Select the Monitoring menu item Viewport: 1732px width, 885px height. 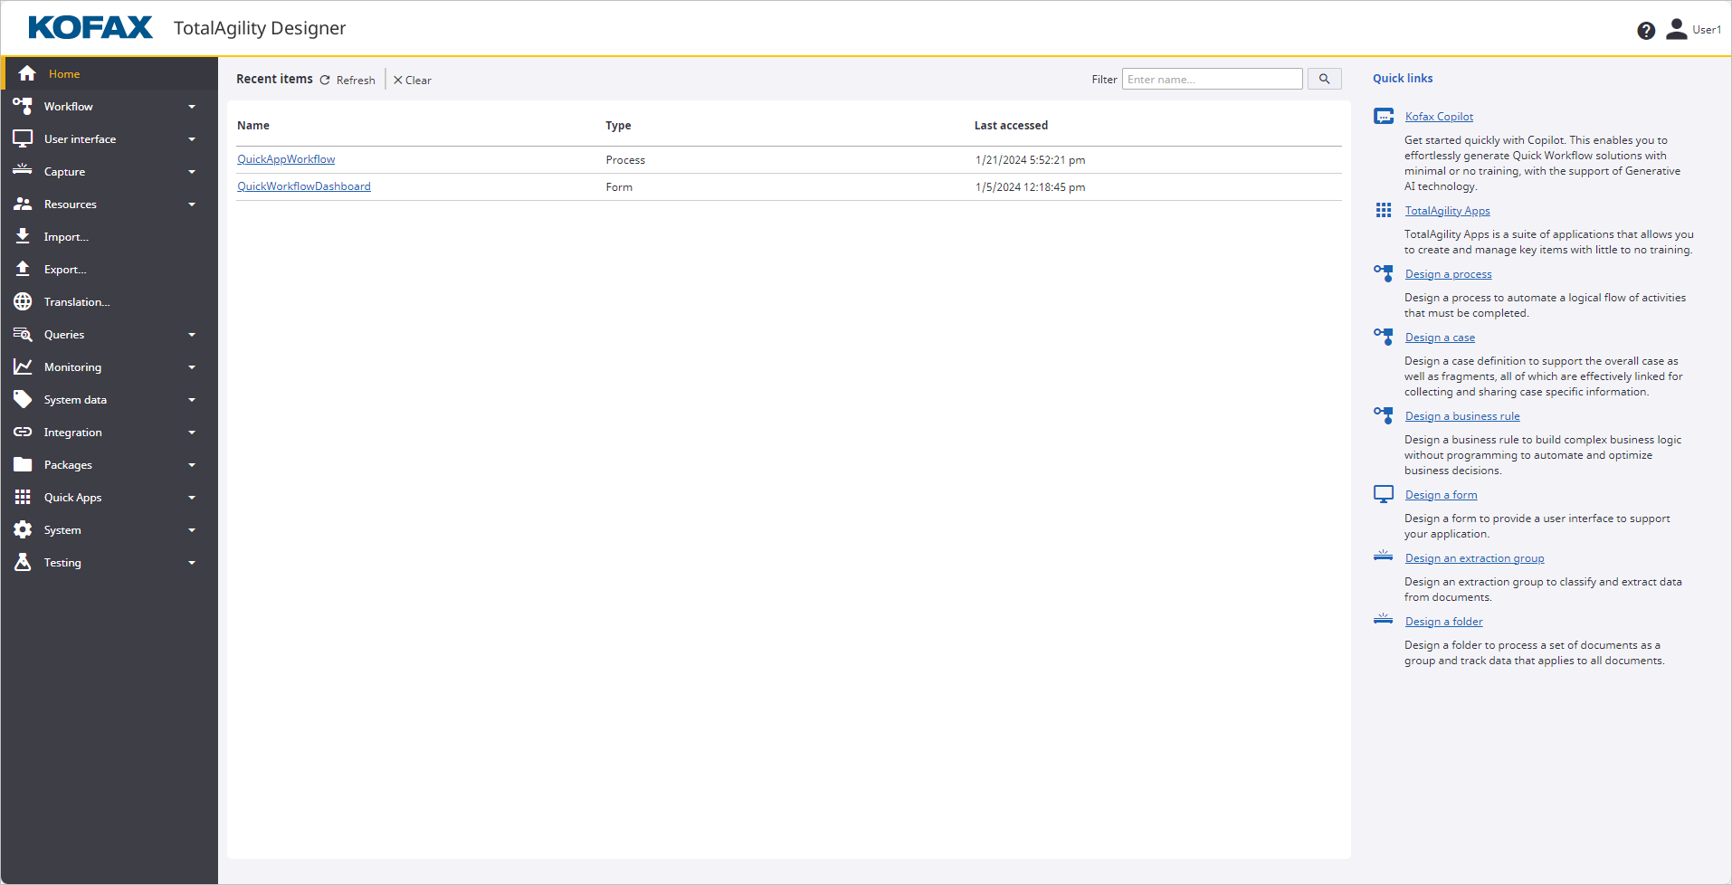point(72,367)
